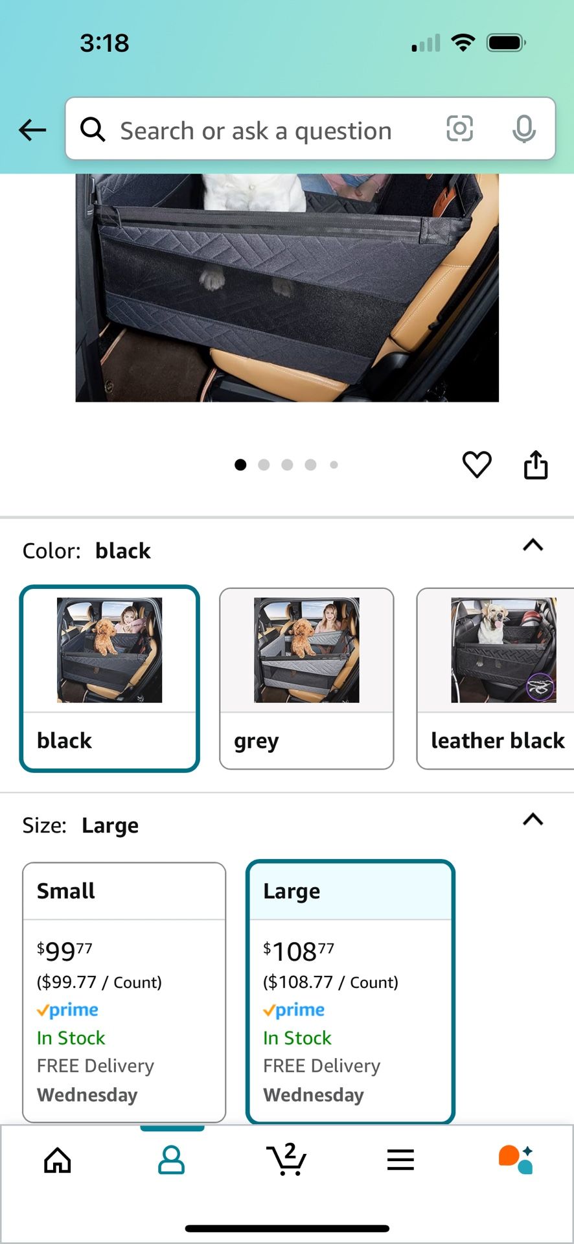
Task: Open the main product image
Action: (287, 288)
